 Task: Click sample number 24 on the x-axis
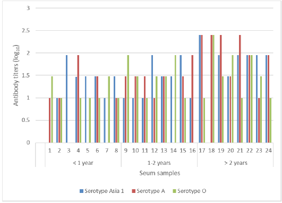tap(269, 151)
